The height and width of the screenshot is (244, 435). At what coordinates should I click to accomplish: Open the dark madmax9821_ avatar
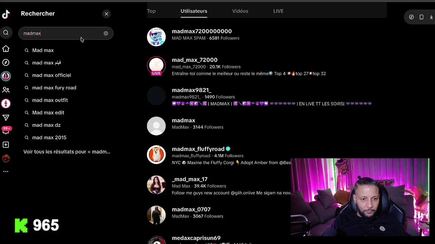pos(156,96)
